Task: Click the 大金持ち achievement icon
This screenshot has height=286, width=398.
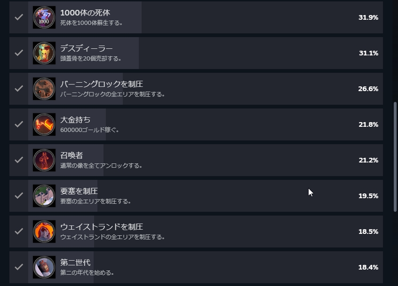Action: pos(44,124)
